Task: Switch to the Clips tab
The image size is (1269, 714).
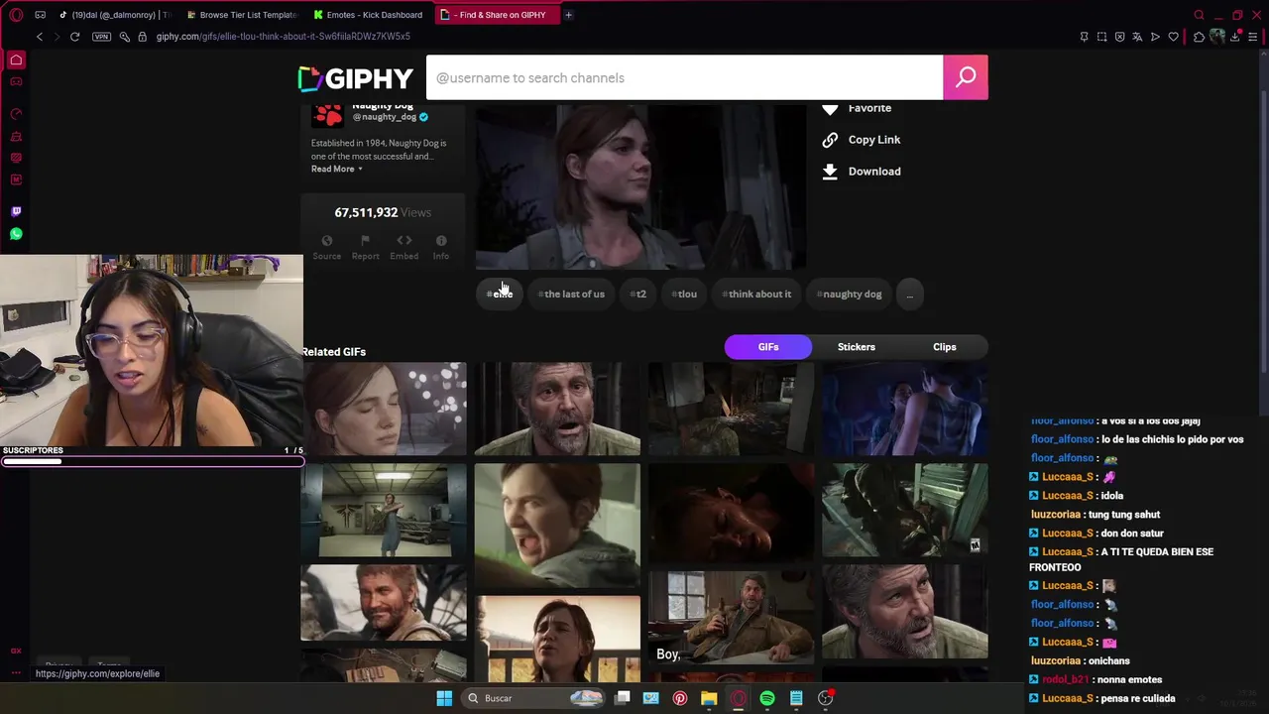Action: pyautogui.click(x=945, y=347)
